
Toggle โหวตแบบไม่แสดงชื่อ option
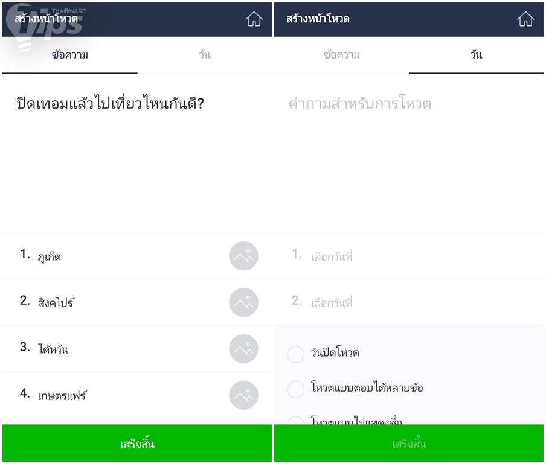pos(295,421)
